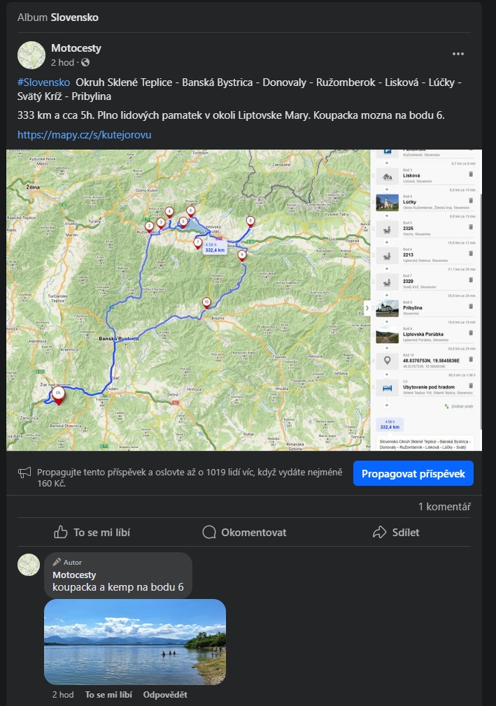Click the thumbs-up To se mi líbí icon
The width and height of the screenshot is (496, 706).
point(61,532)
